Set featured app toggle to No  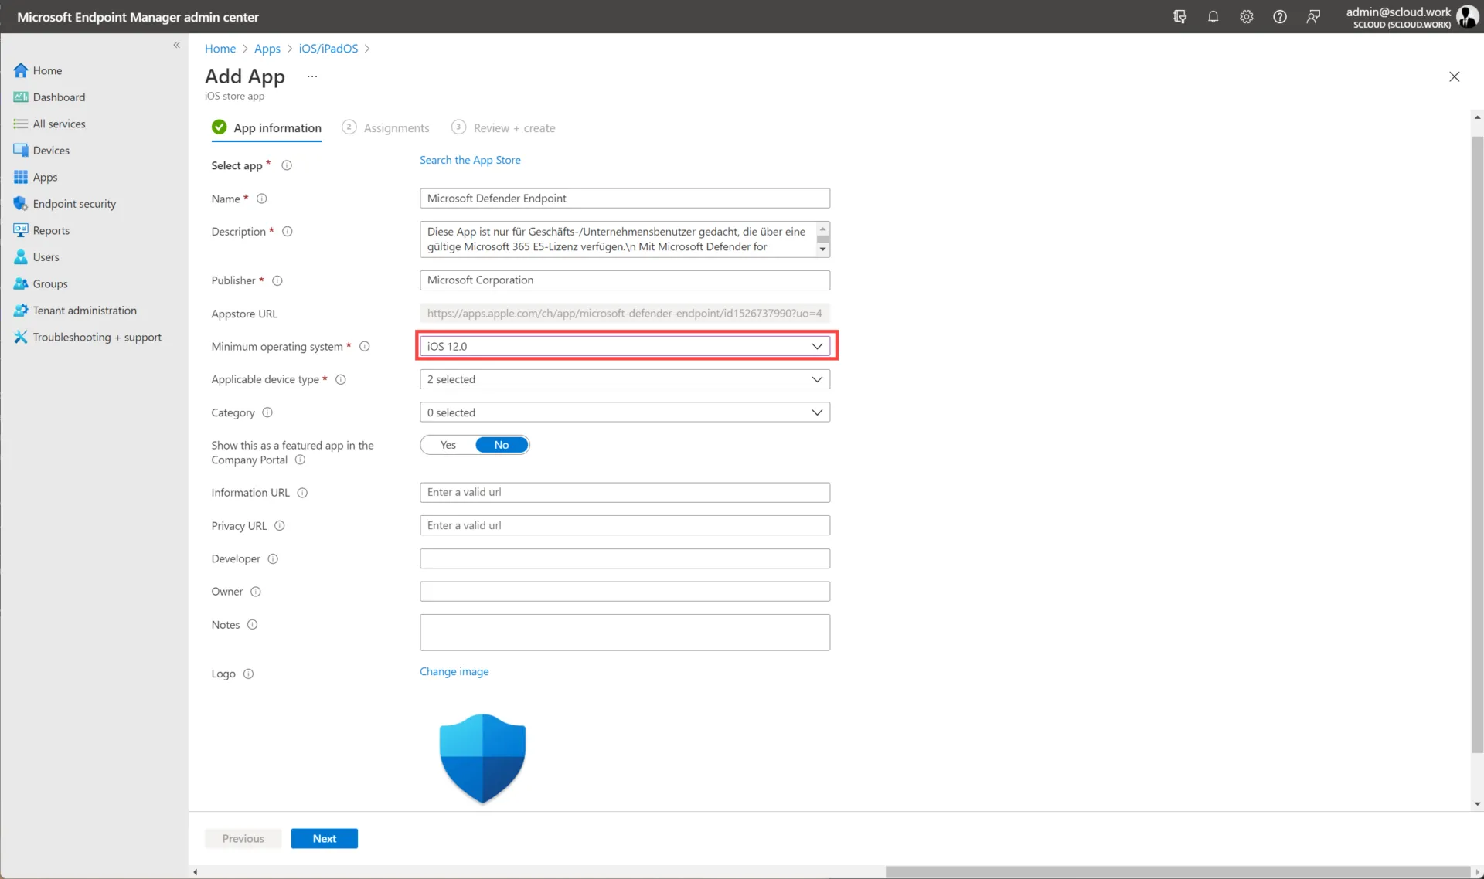click(x=502, y=445)
